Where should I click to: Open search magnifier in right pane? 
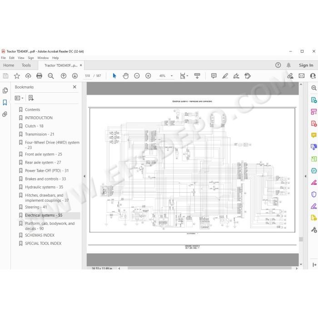click(x=314, y=88)
